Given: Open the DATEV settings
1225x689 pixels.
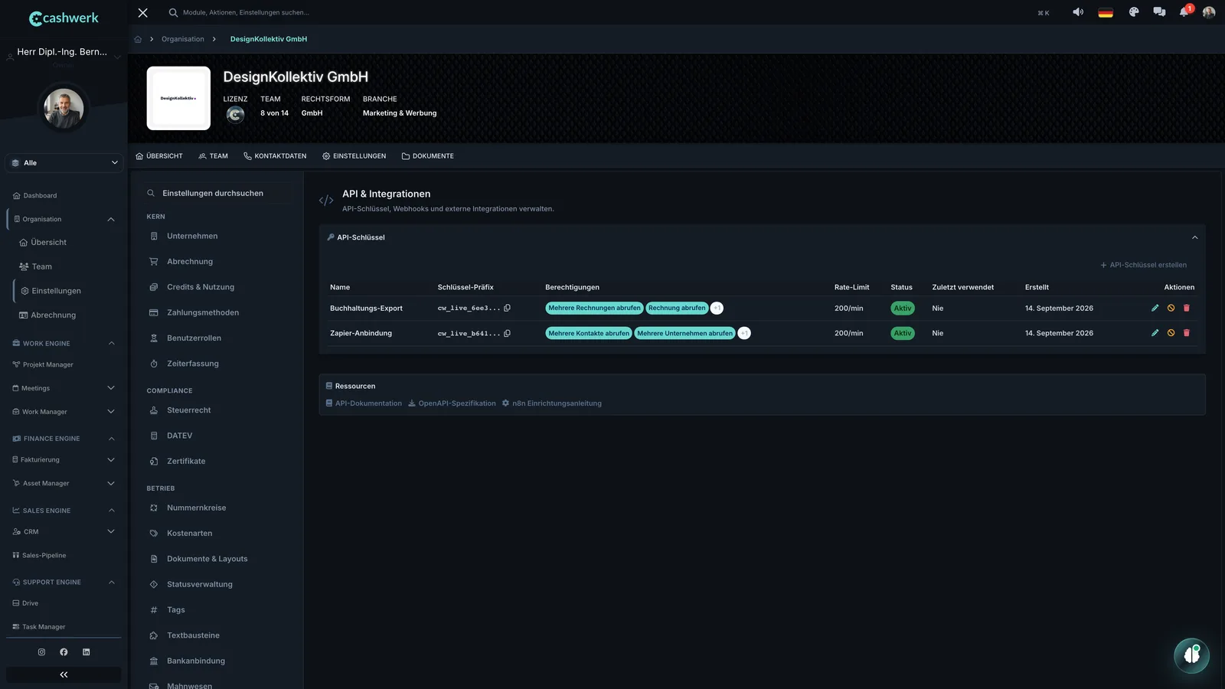Looking at the screenshot, I should [x=179, y=436].
